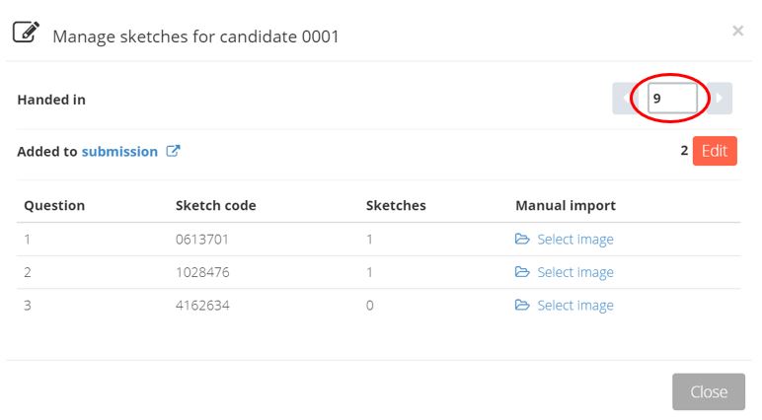This screenshot has height=420, width=762.
Task: Increase the Handed in count with right arrow
Action: coord(720,99)
